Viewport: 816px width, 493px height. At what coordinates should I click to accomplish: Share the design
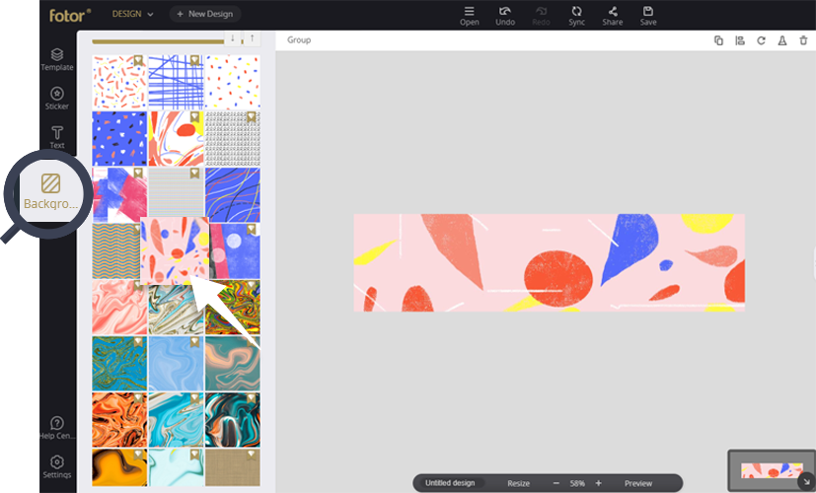tap(612, 15)
